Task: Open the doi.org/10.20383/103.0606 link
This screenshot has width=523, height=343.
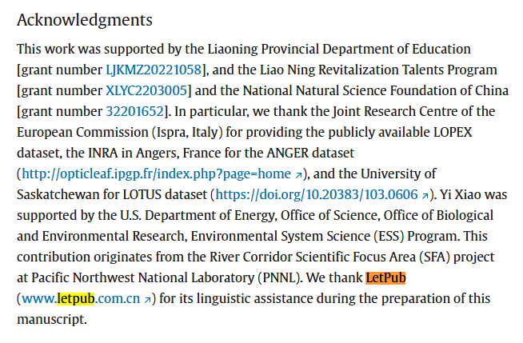Action: pos(317,194)
